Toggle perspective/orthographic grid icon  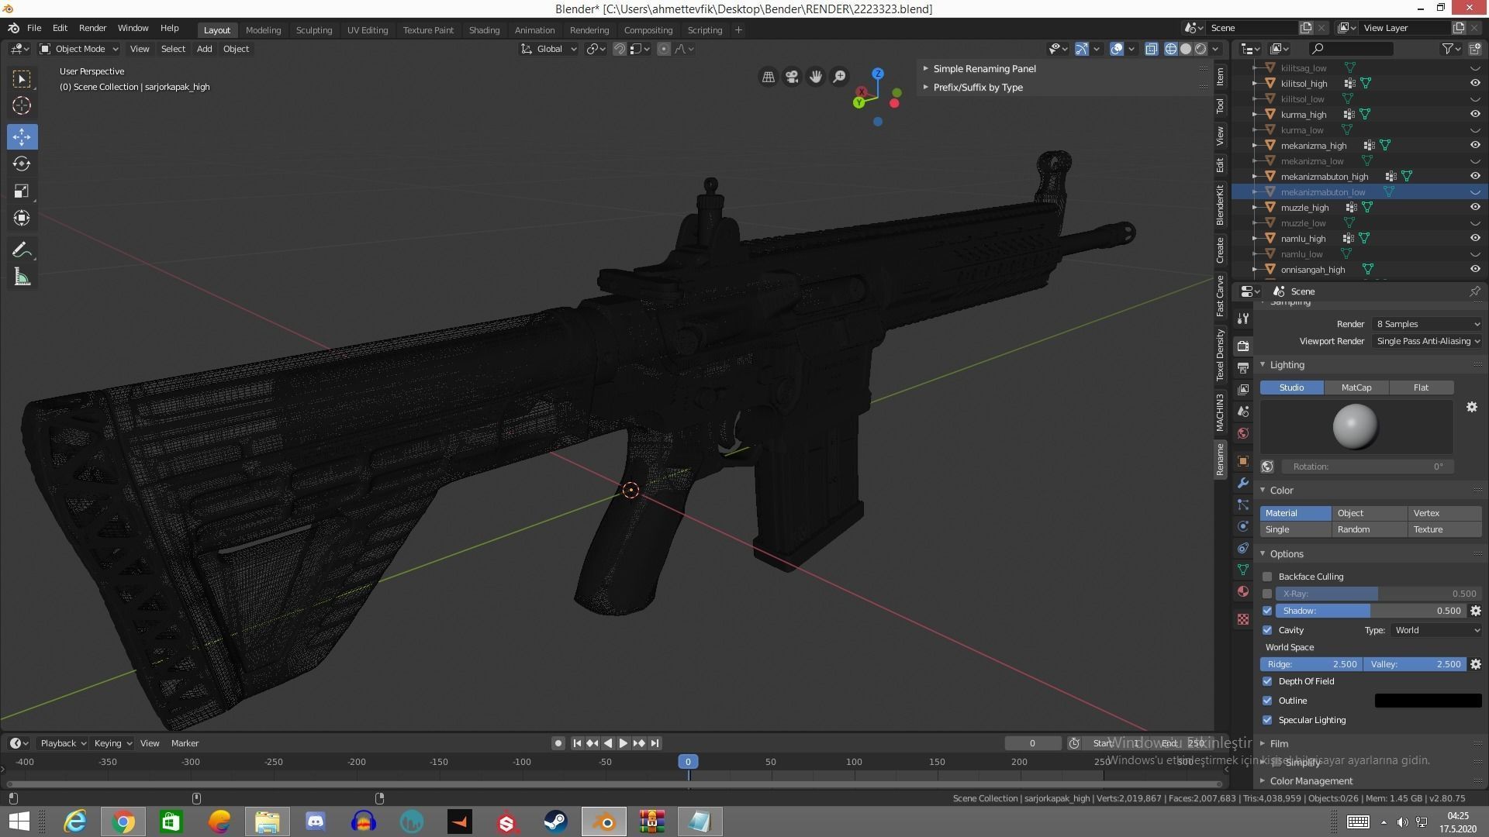tap(769, 77)
